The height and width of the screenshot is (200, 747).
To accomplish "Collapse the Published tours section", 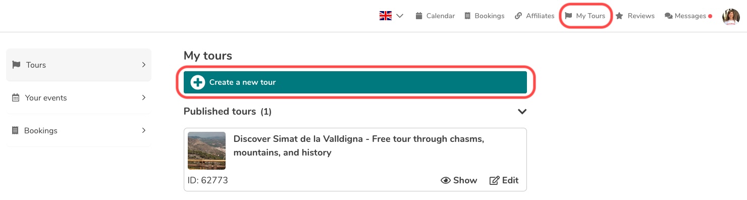I will click(x=522, y=112).
